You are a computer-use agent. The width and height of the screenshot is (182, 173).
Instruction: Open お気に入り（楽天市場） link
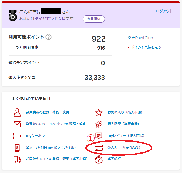point(125,112)
